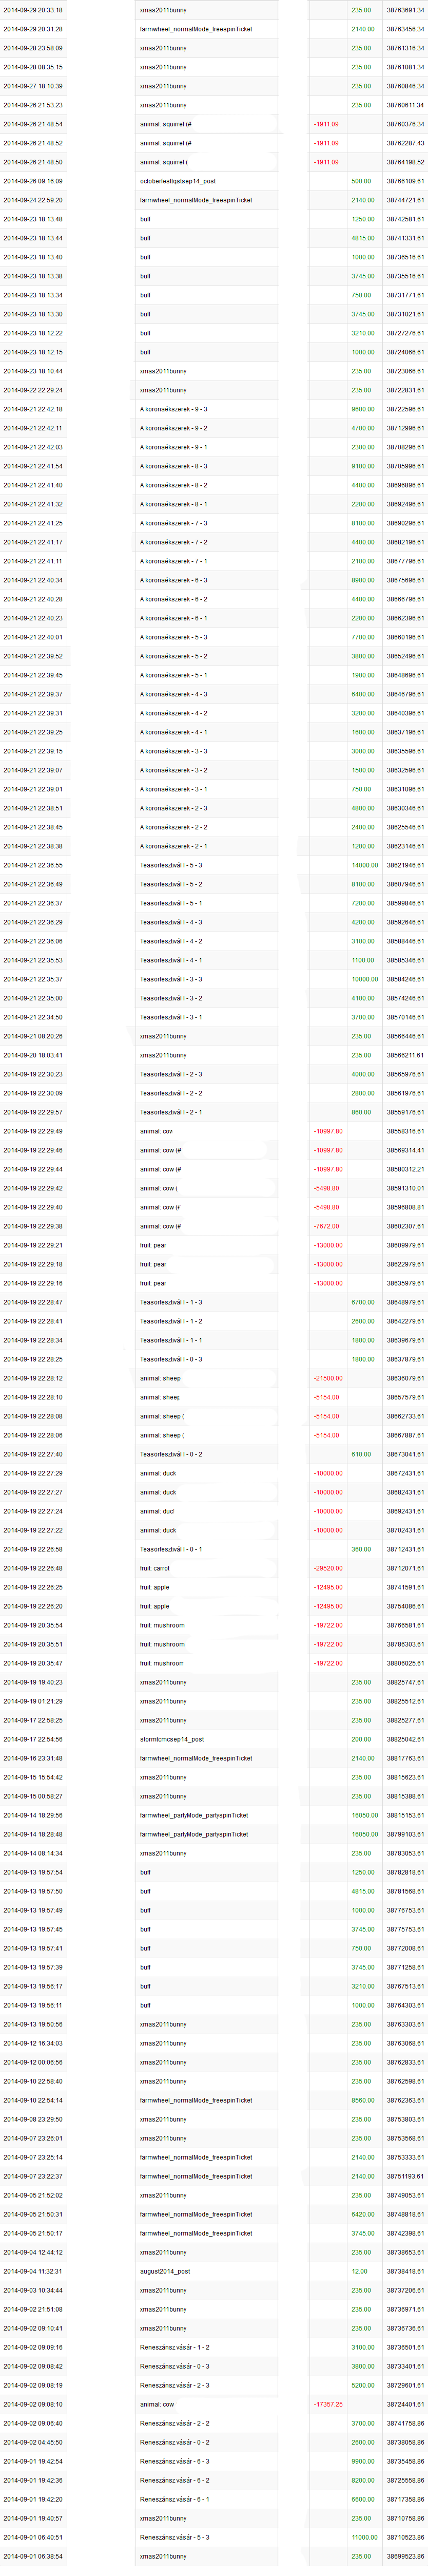Click timestamp 2014-09-01 06:38:54
This screenshot has height=2576, width=428.
point(32,2556)
